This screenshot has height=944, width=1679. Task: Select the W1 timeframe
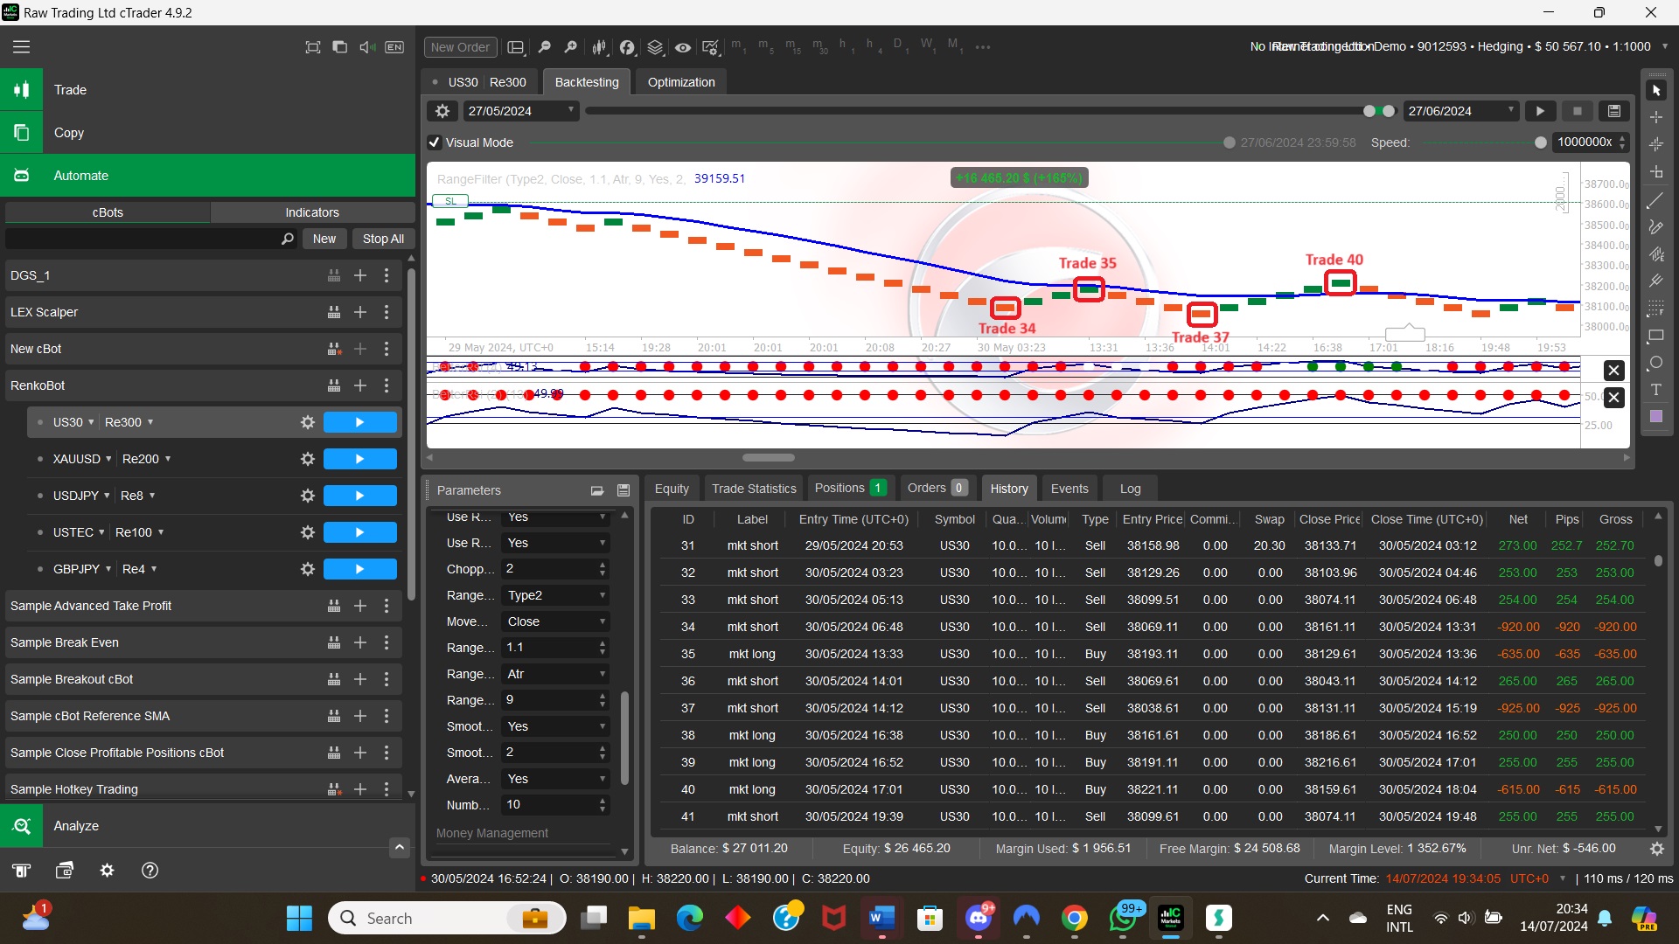[x=928, y=46]
